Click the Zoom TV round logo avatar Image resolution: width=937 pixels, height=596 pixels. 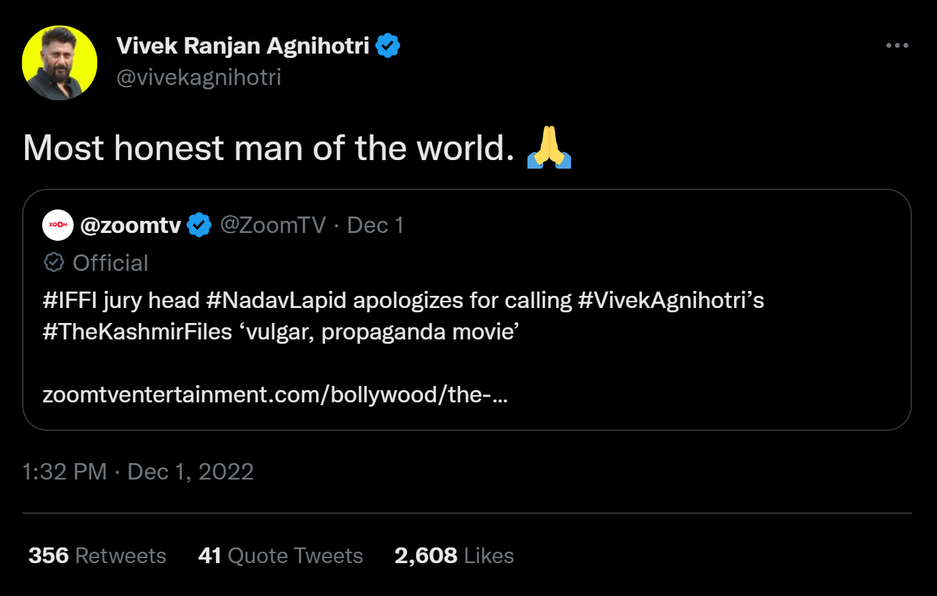click(58, 225)
